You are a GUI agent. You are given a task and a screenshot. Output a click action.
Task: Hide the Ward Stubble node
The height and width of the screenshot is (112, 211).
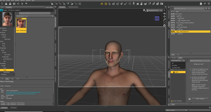point(172,27)
